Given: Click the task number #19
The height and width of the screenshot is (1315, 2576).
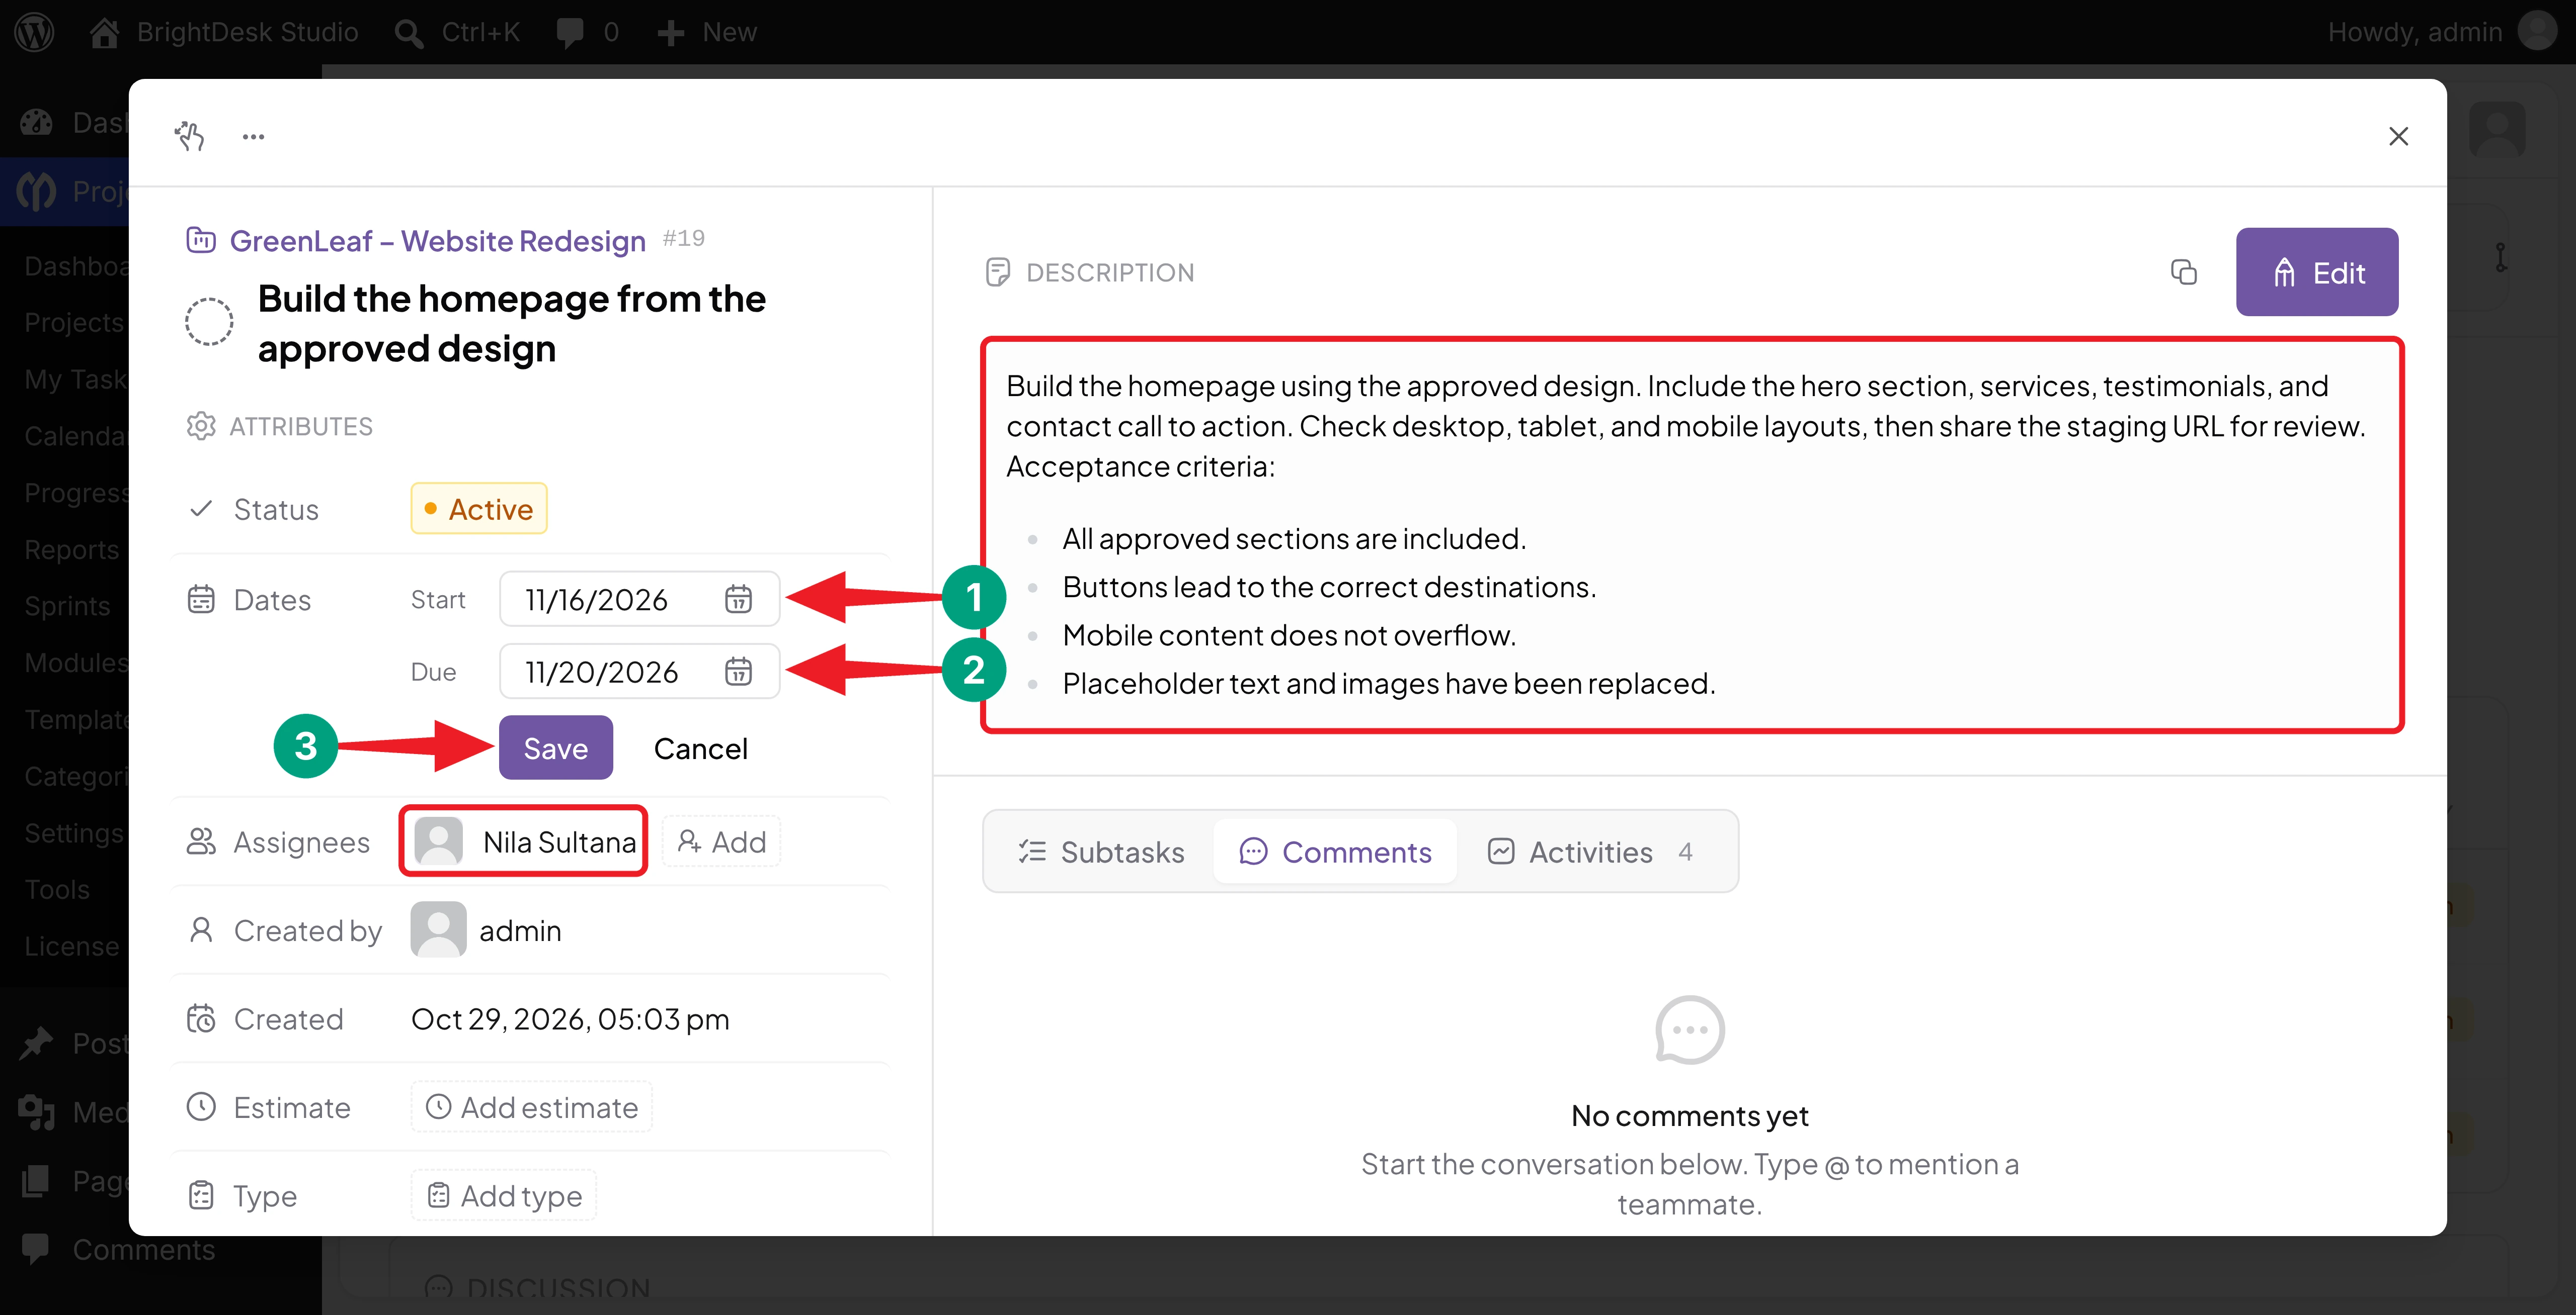Looking at the screenshot, I should (684, 238).
